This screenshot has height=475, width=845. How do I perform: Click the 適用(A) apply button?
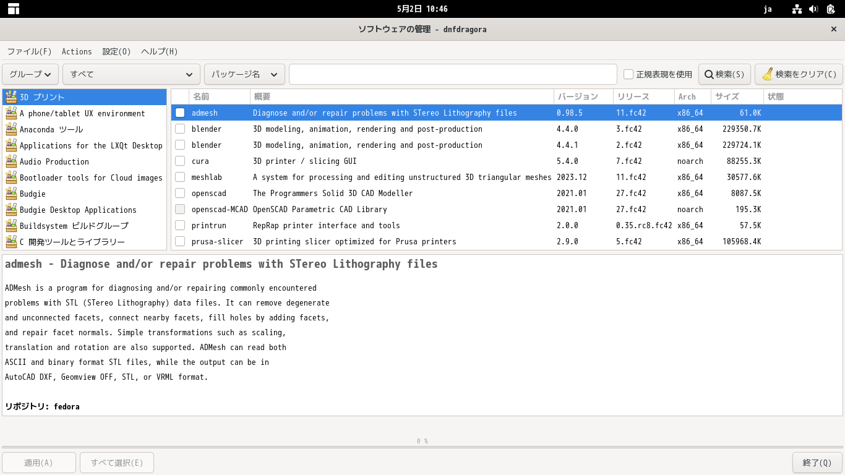click(39, 463)
